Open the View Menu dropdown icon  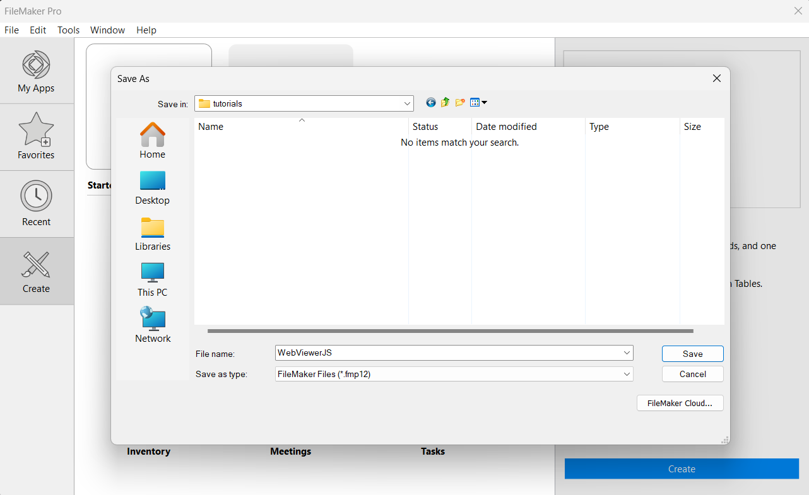pyautogui.click(x=478, y=103)
